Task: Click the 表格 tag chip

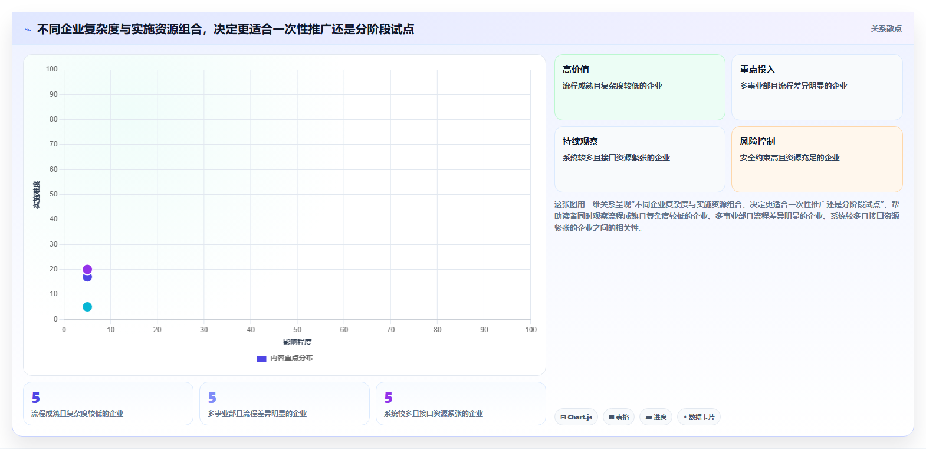Action: coord(619,417)
